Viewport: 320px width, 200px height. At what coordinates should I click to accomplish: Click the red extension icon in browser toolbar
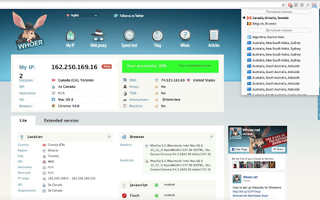(290, 5)
